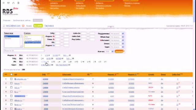Sort table by Links Out column header
Image resolution: width=196 pixels, height=110 pixels.
pos(176,75)
